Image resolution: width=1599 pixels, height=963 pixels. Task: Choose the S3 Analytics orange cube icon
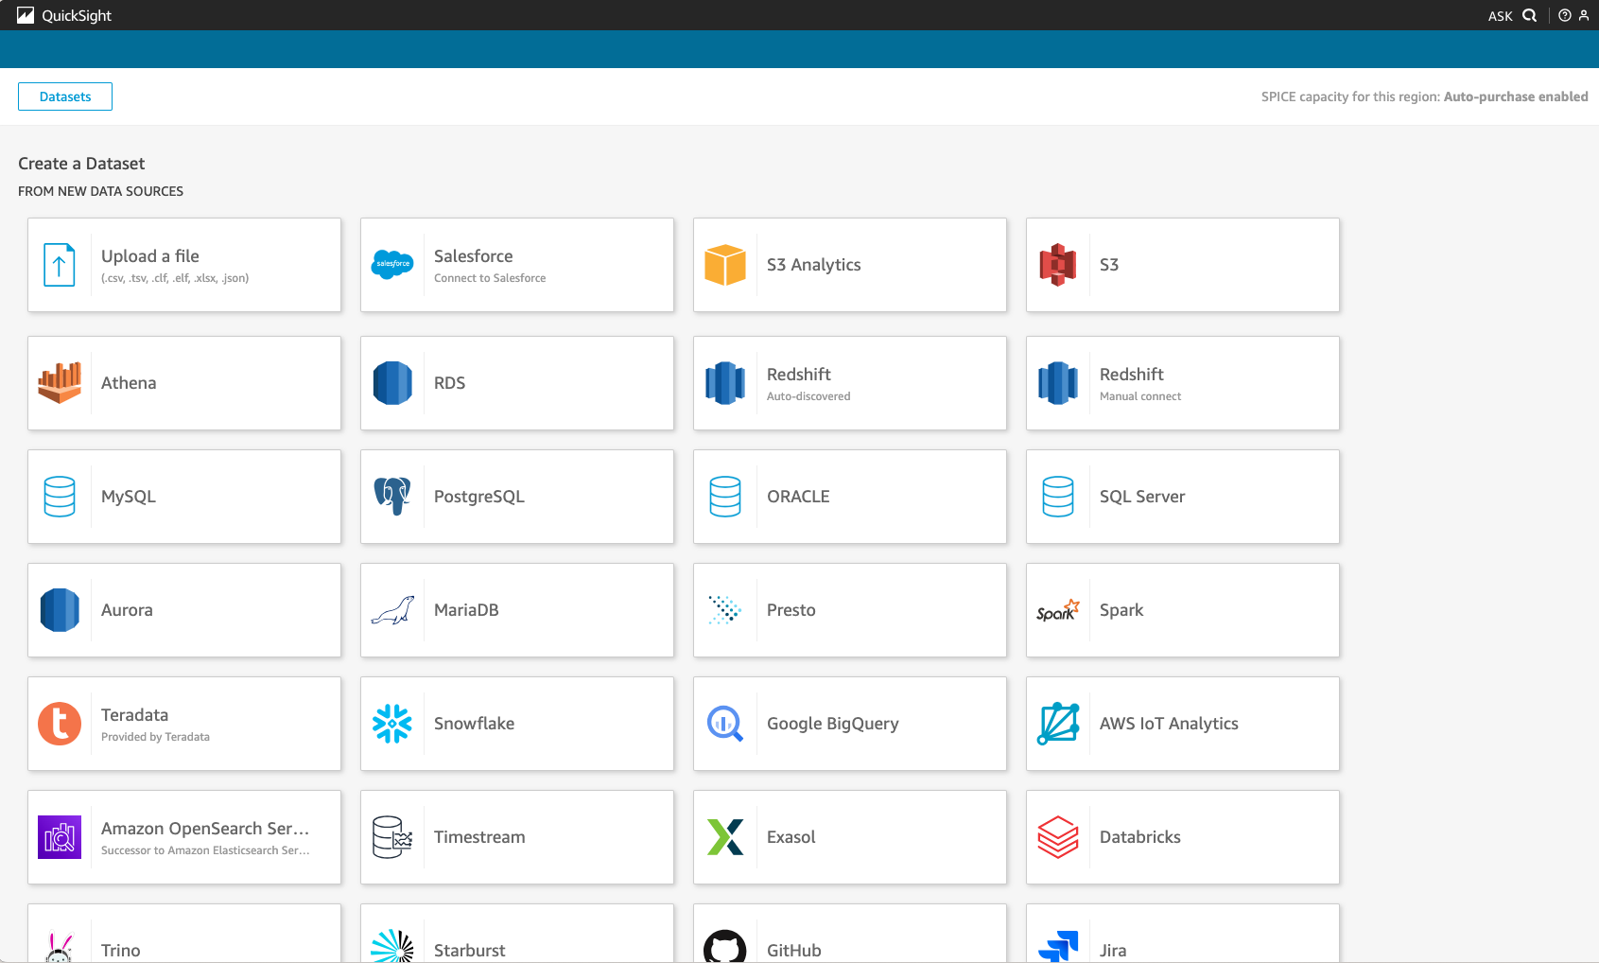pyautogui.click(x=725, y=265)
